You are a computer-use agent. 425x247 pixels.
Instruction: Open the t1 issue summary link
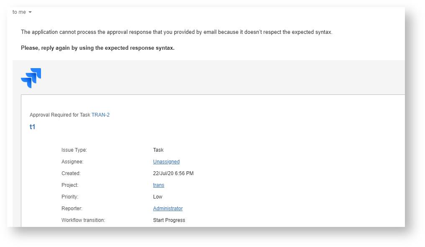tap(32, 127)
